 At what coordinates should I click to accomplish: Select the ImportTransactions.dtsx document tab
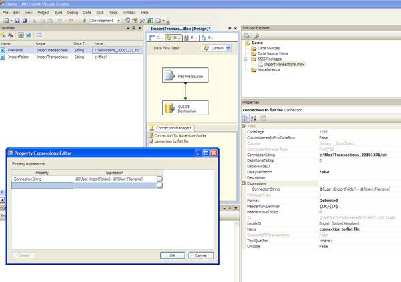181,29
